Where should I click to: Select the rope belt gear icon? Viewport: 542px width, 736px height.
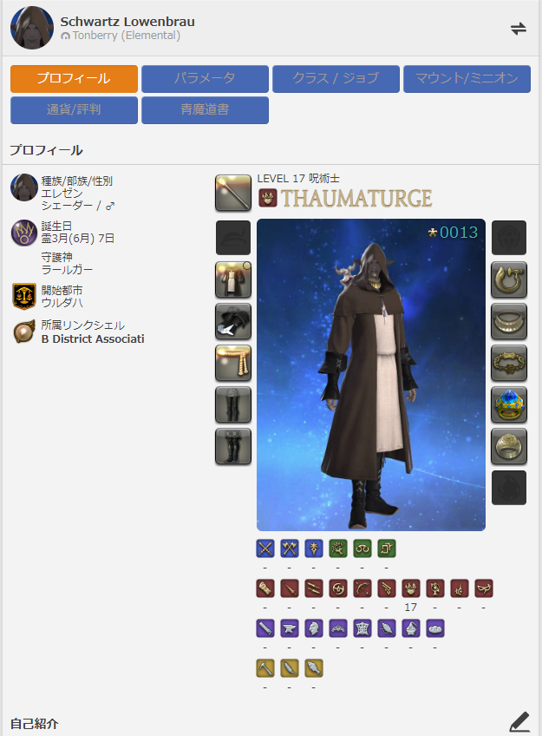(x=233, y=364)
